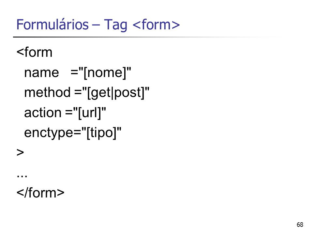Click the equals sign after "action"
This screenshot has width=313, height=235.
(69, 113)
